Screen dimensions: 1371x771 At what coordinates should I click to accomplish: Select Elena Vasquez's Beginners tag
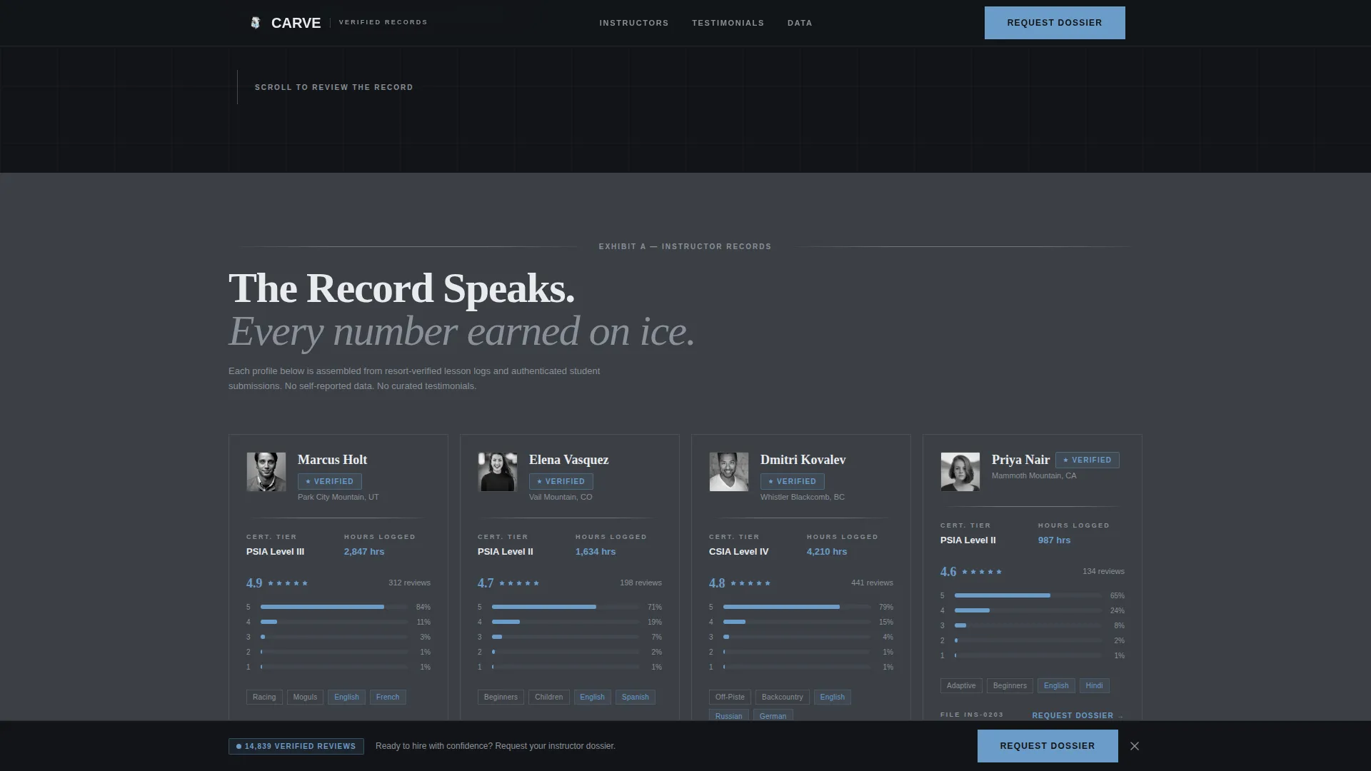[501, 697]
